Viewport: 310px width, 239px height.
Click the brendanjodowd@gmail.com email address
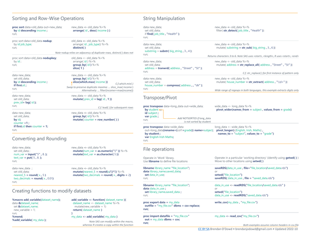(254, 229)
